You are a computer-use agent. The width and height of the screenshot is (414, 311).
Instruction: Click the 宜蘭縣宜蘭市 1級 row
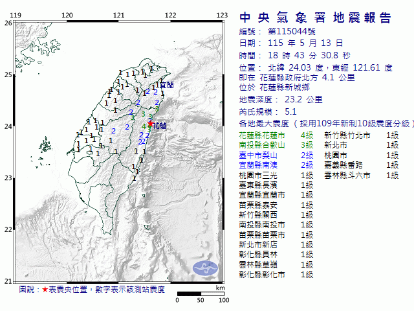pos(276,195)
